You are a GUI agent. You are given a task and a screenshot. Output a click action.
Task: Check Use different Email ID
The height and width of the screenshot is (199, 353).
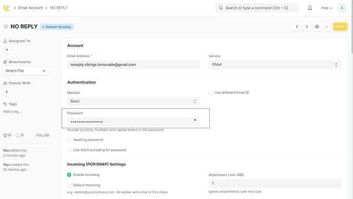(x=210, y=93)
